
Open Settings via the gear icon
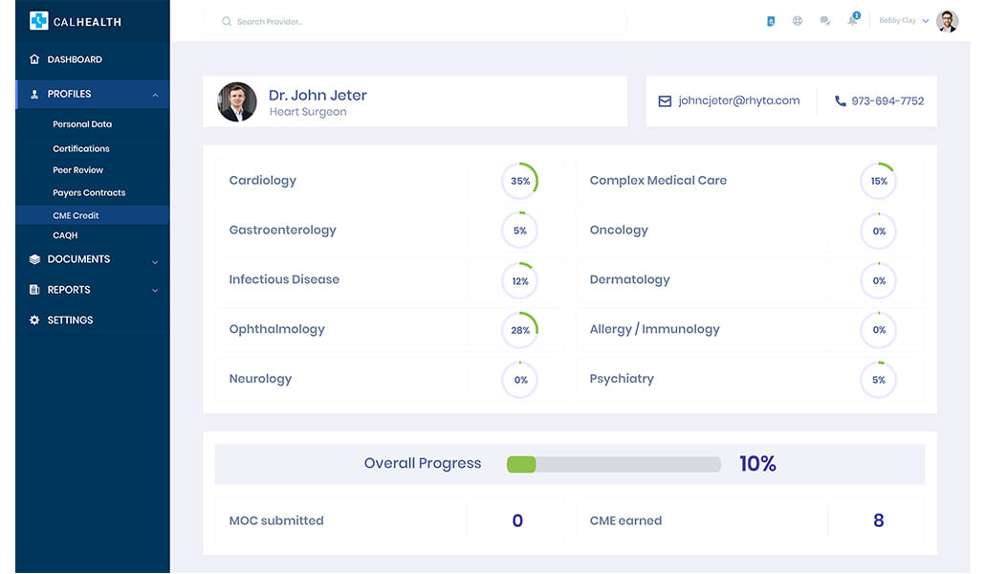coord(33,320)
